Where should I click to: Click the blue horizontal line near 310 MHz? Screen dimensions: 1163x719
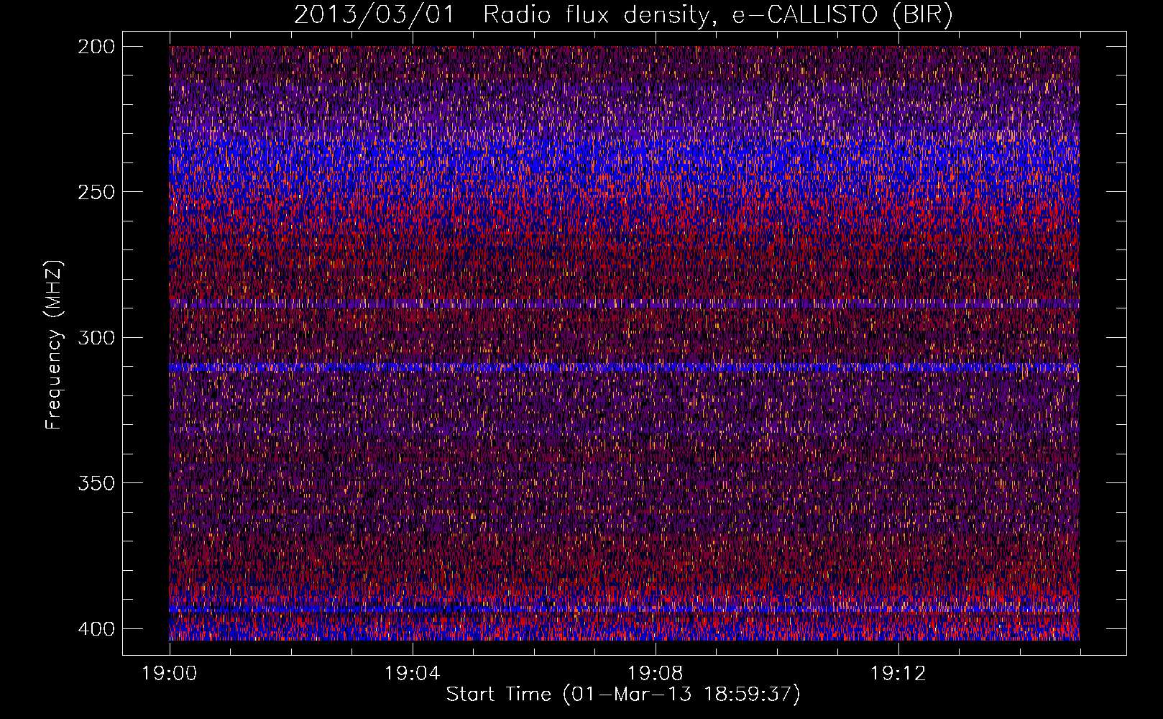click(x=625, y=367)
